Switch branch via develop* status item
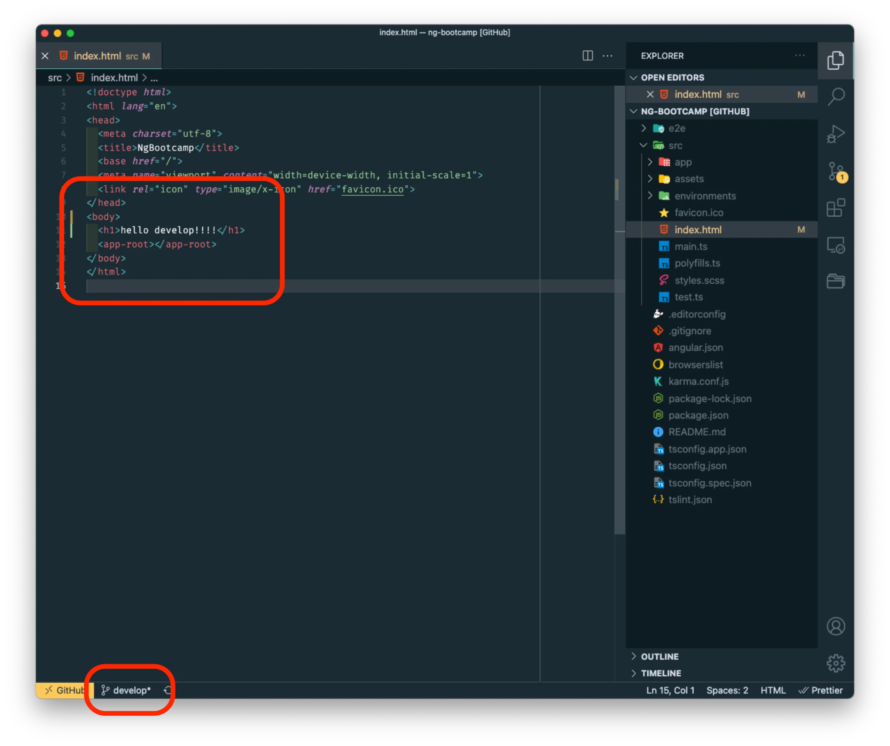890x746 pixels. click(126, 690)
